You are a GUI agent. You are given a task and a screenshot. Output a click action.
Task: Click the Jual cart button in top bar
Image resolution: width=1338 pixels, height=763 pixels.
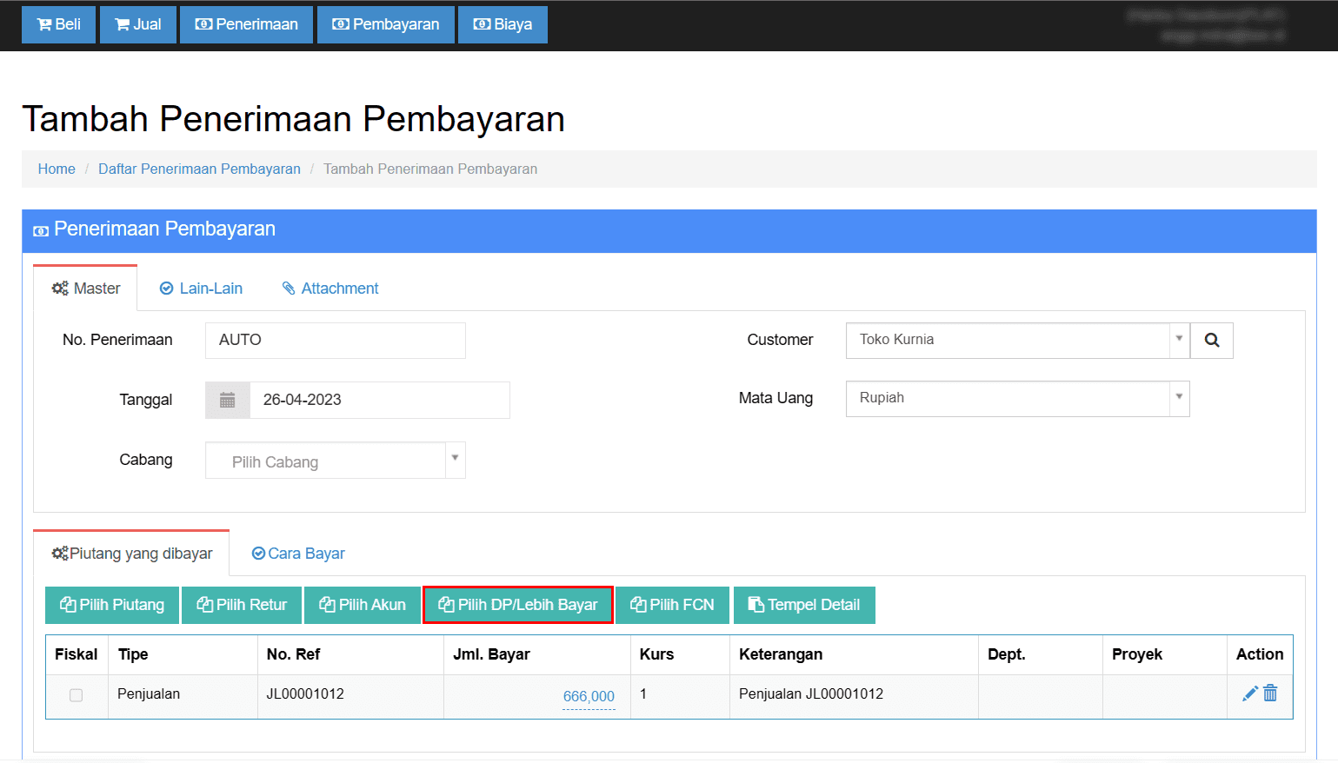pyautogui.click(x=137, y=24)
